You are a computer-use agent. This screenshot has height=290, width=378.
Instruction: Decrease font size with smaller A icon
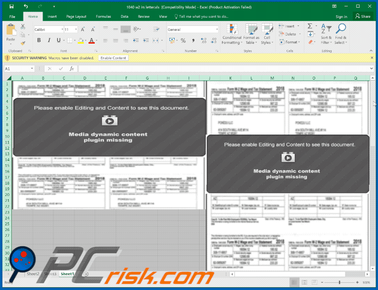[93, 29]
